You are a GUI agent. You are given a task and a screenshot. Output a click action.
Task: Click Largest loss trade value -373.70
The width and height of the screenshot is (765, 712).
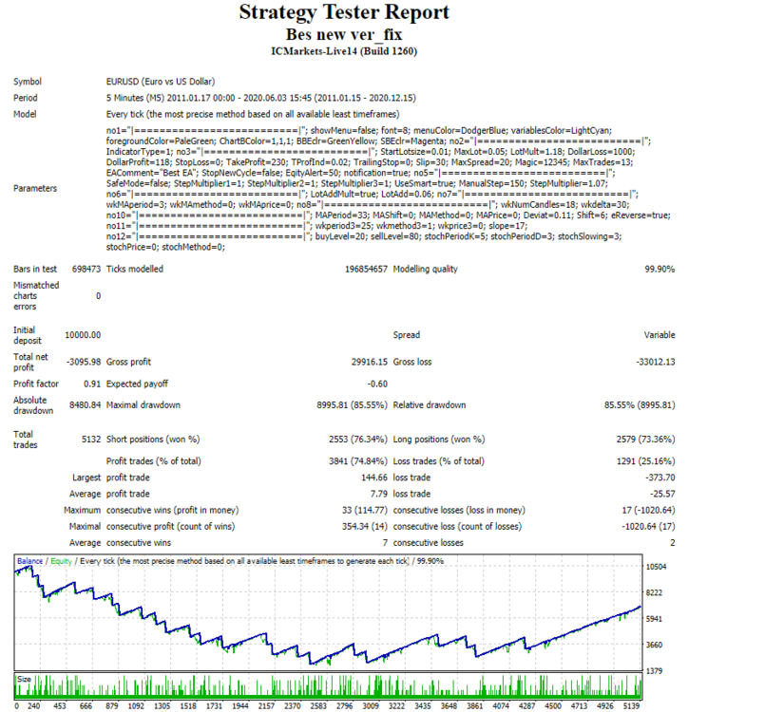pos(660,478)
